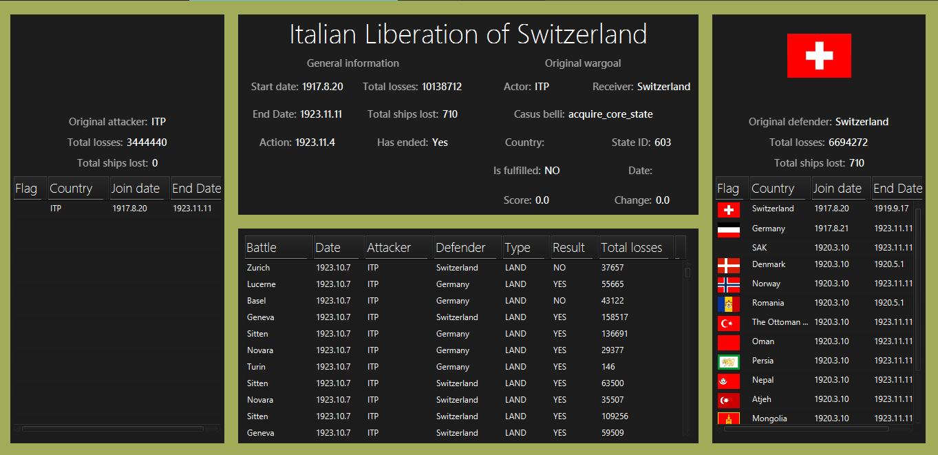
Task: Click the Ottoman Empire flag icon
Action: tap(728, 323)
